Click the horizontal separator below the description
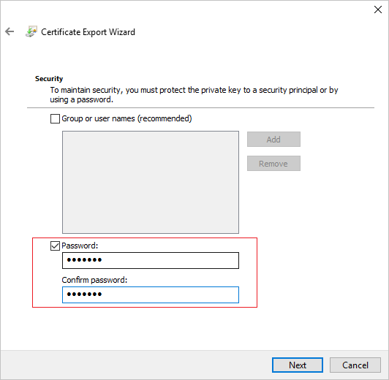Viewport: 389px width, 380px height. 200,108
